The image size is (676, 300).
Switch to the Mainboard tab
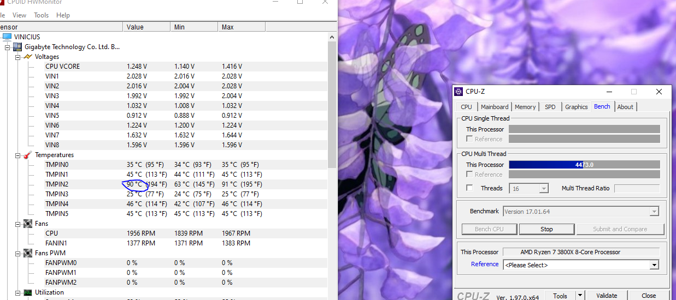(x=495, y=107)
